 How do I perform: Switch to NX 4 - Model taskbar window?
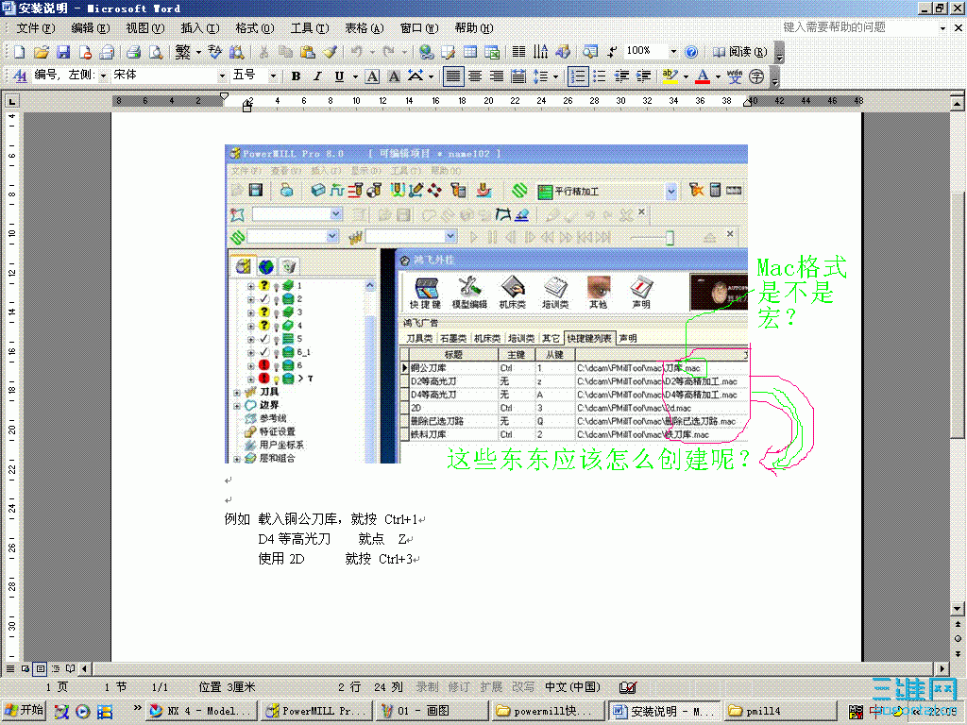201,711
